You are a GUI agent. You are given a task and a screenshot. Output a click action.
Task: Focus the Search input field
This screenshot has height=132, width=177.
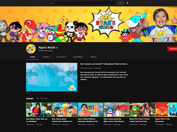click(82, 3)
